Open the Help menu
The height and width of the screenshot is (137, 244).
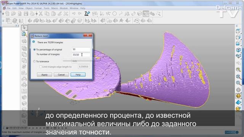[83, 8]
